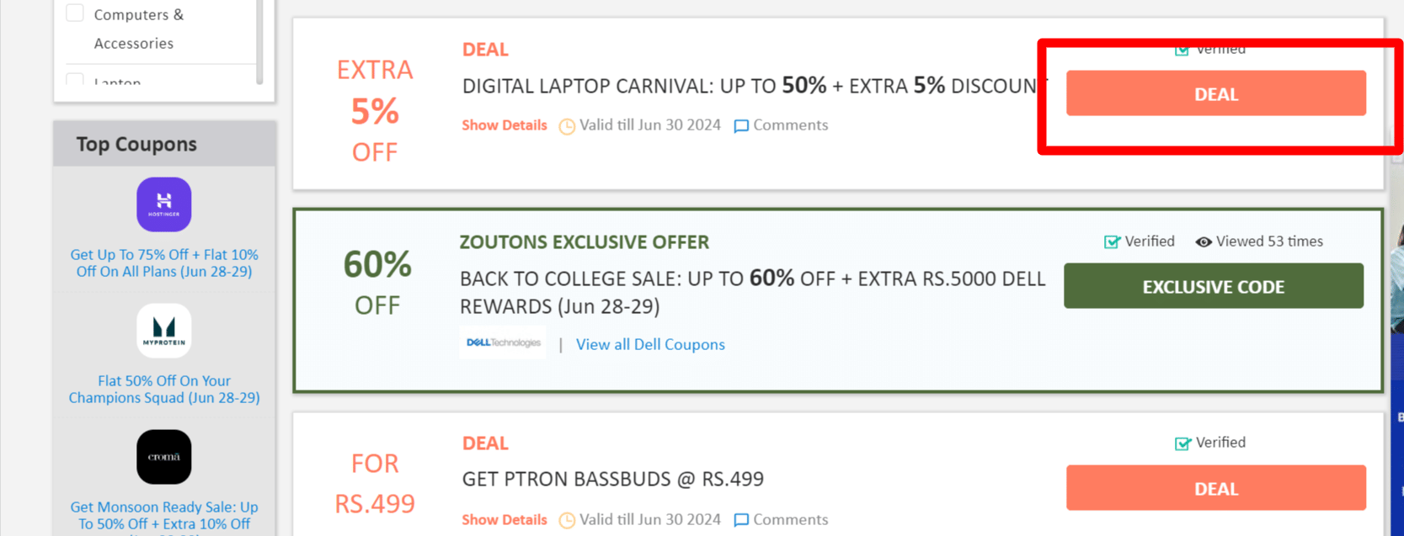The height and width of the screenshot is (536, 1404).
Task: Click the MyProtein logo icon
Action: pos(164,331)
